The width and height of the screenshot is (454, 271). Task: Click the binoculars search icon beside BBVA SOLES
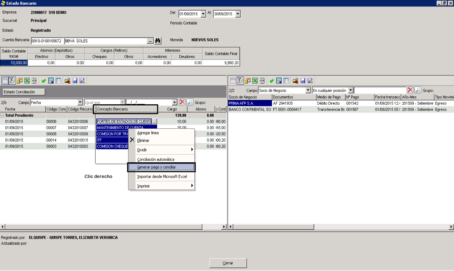[x=158, y=41]
